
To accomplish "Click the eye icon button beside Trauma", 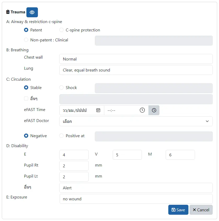I will coord(32,12).
